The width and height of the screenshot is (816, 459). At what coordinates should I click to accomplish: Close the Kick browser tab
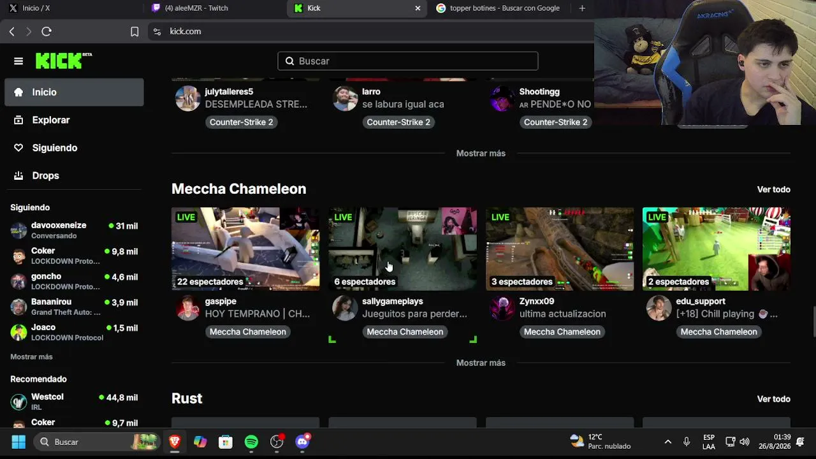[x=418, y=8]
